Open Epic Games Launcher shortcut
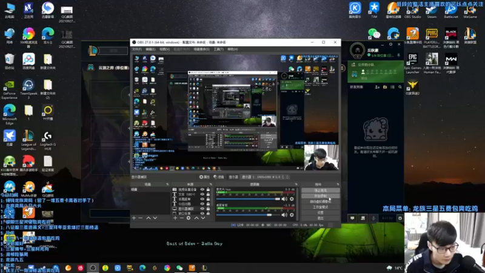Viewport: 485px width, 273px height. pos(413,64)
